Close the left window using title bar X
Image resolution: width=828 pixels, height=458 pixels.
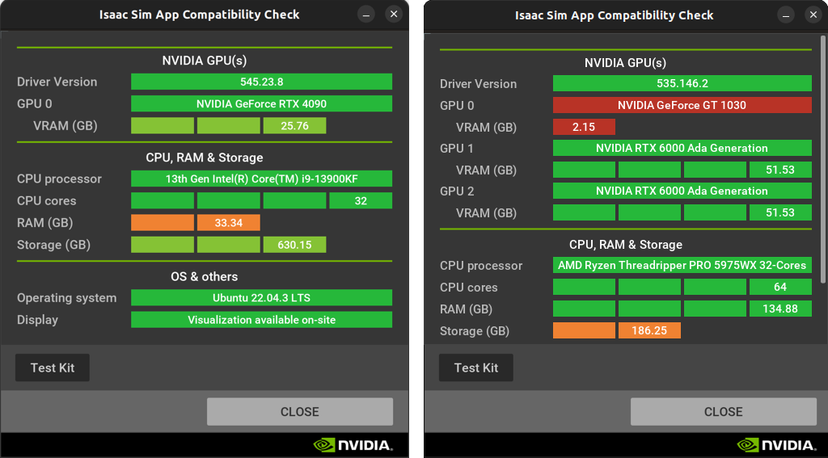pos(393,15)
